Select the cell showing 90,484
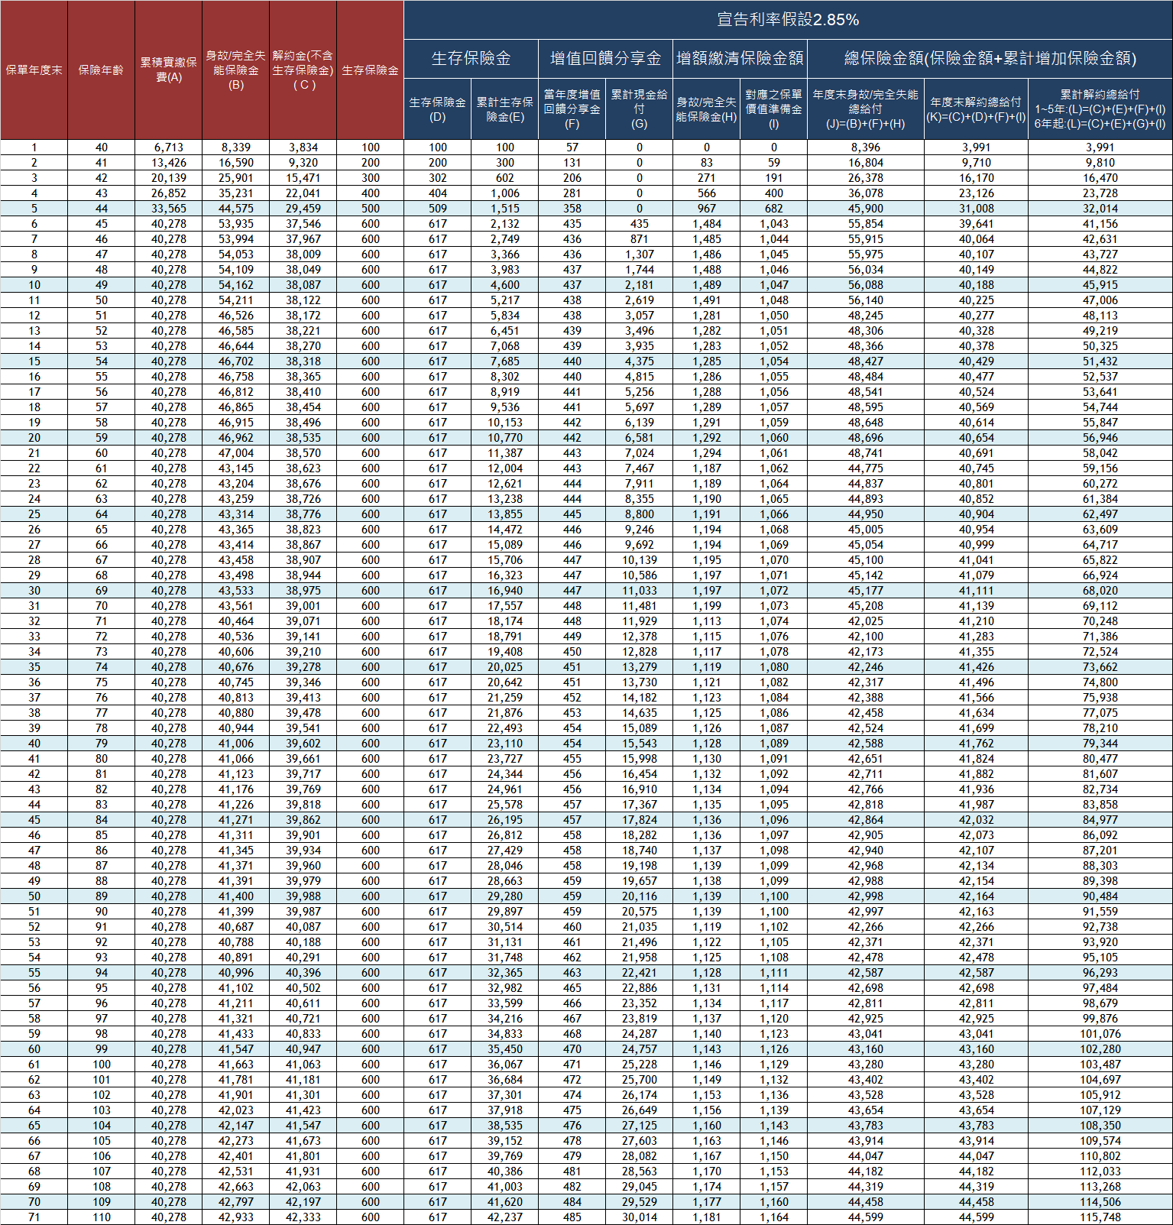This screenshot has height=1225, width=1173. coord(1100,896)
